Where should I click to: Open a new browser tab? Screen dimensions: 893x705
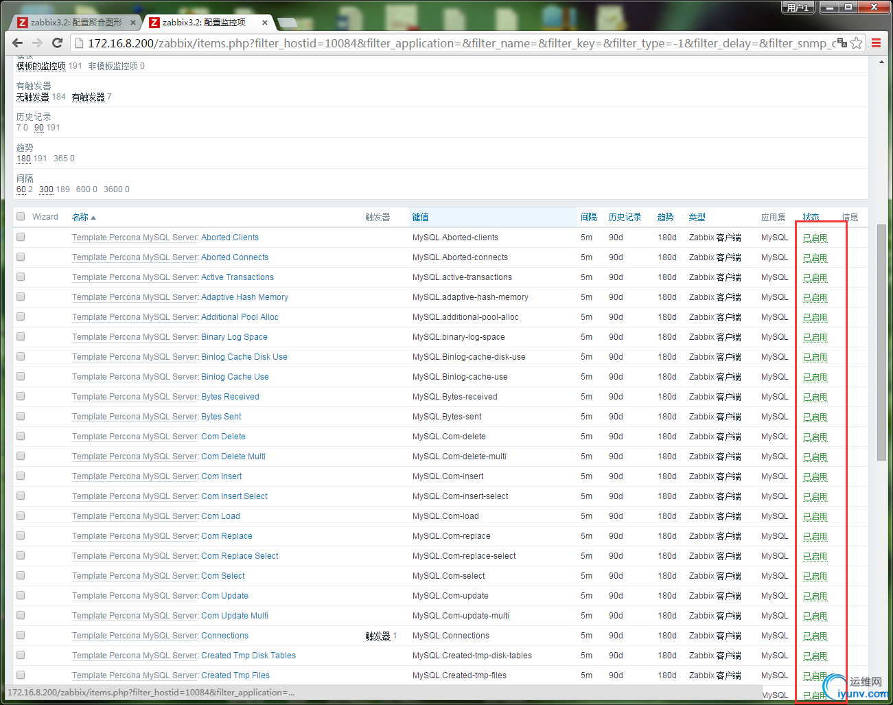(x=288, y=23)
